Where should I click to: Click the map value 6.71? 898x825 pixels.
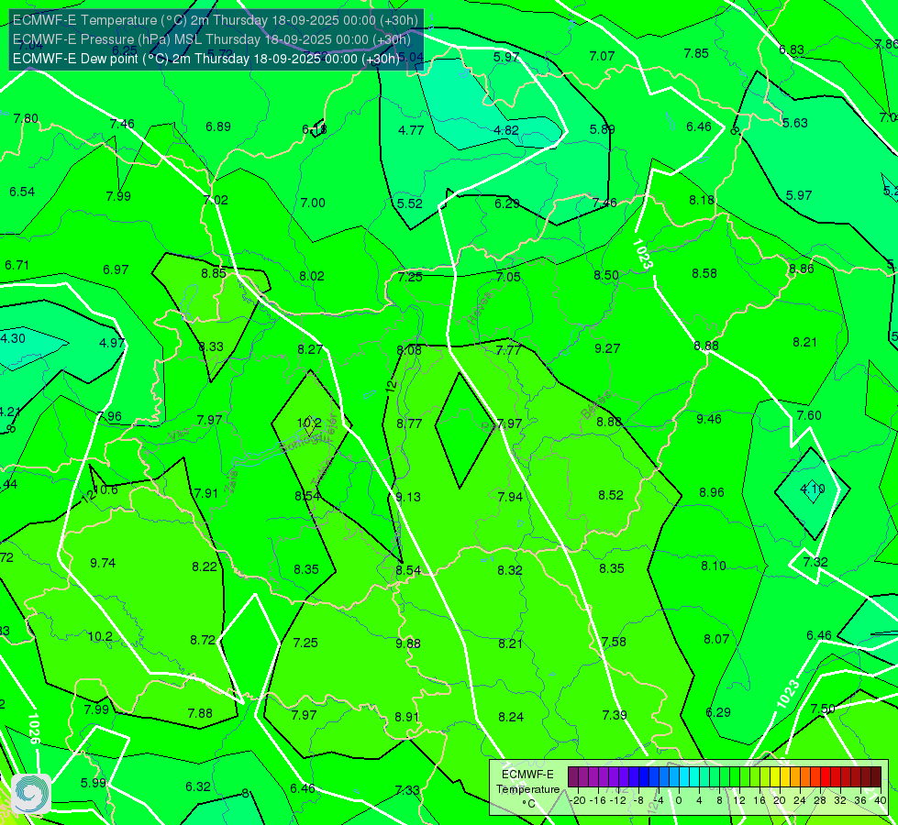pyautogui.click(x=17, y=266)
